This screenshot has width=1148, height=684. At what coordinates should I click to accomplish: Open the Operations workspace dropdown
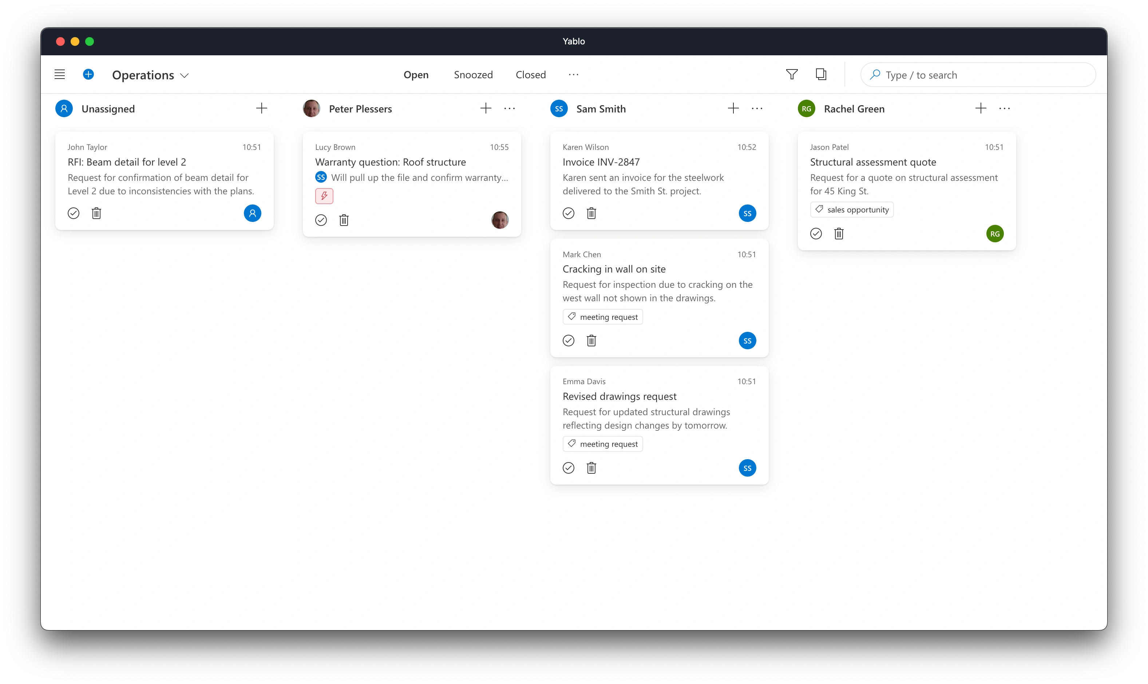pyautogui.click(x=150, y=75)
